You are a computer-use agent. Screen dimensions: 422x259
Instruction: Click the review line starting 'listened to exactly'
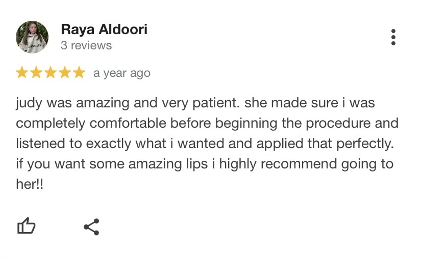point(205,143)
